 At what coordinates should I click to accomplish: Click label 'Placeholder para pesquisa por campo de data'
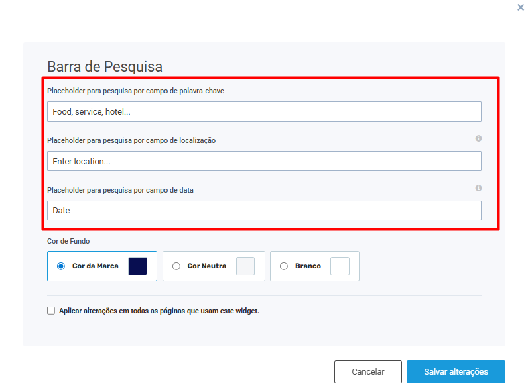click(120, 190)
